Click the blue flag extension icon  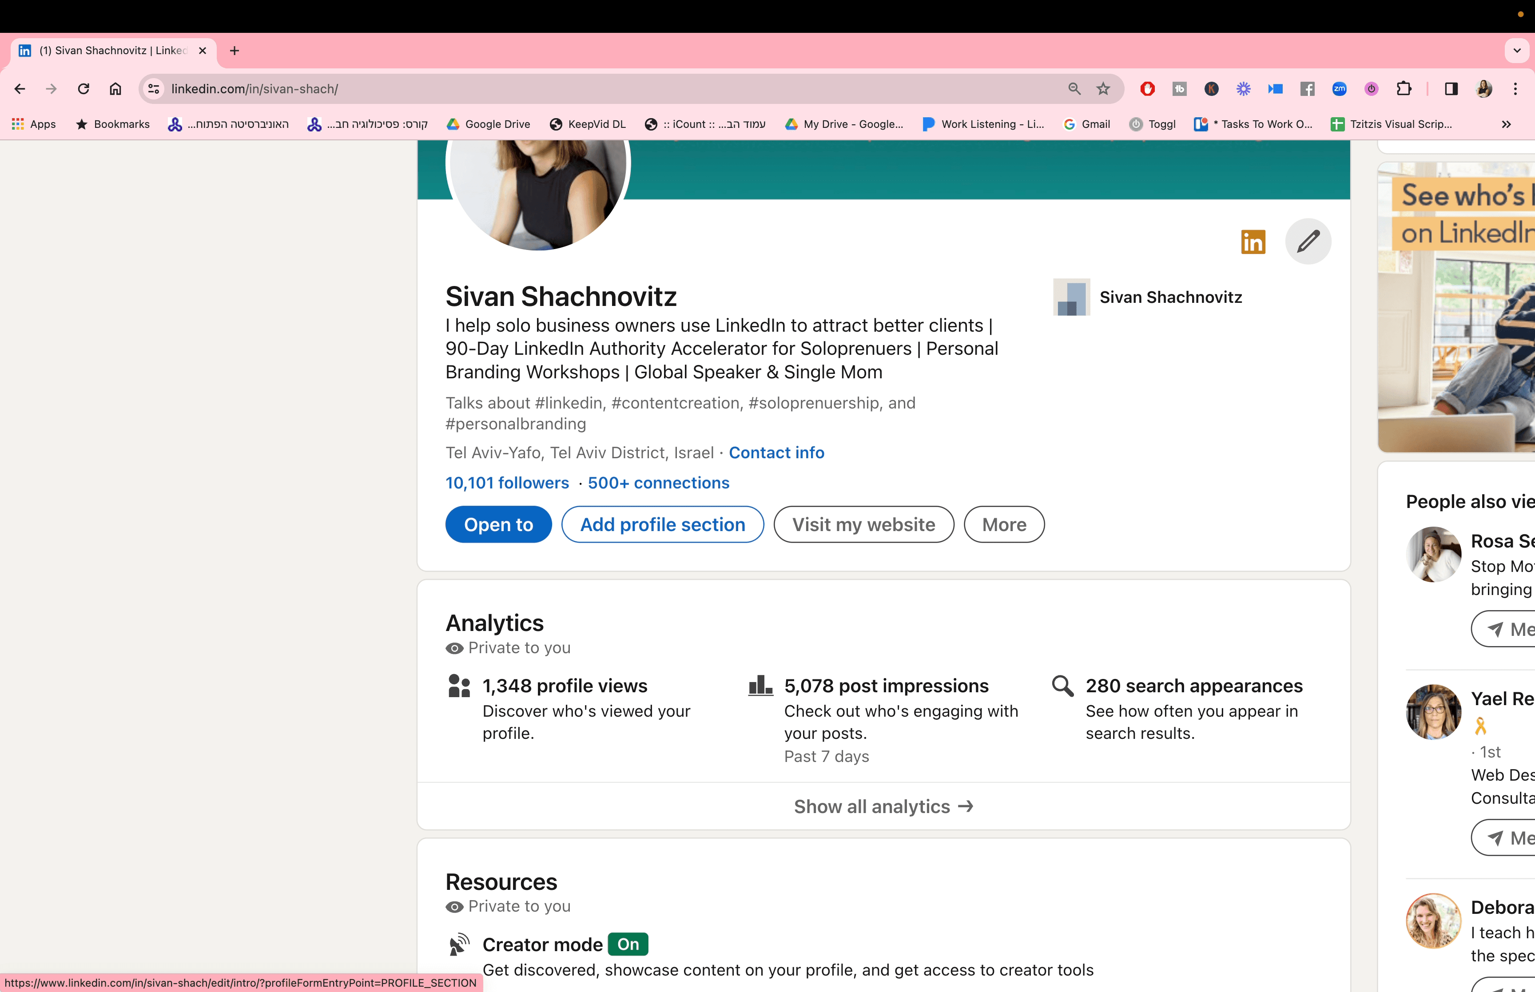[1276, 89]
